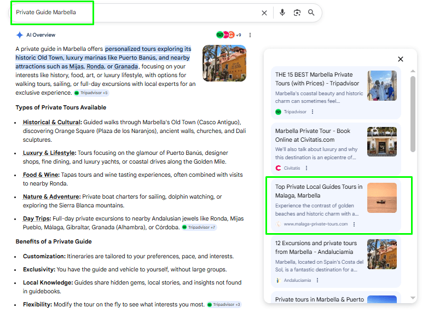The width and height of the screenshot is (434, 313).
Task: Click the AI Overview sparkle icon
Action: click(20, 35)
